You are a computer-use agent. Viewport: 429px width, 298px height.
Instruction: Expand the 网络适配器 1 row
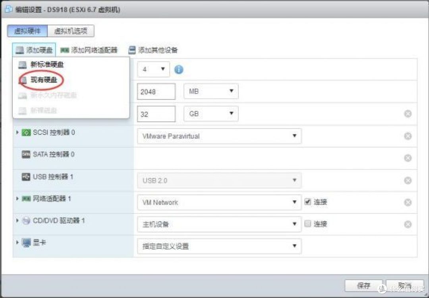point(17,199)
